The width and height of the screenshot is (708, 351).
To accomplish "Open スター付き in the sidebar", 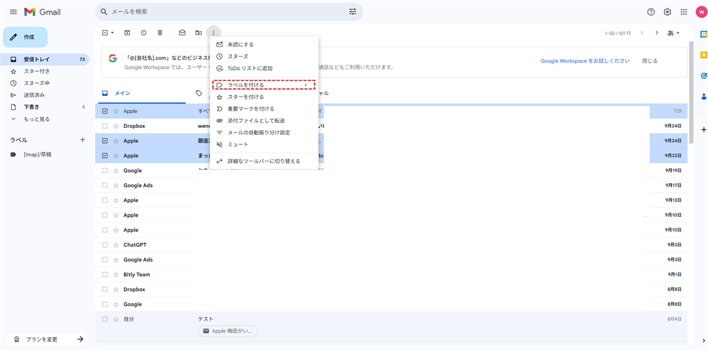I will pos(45,71).
